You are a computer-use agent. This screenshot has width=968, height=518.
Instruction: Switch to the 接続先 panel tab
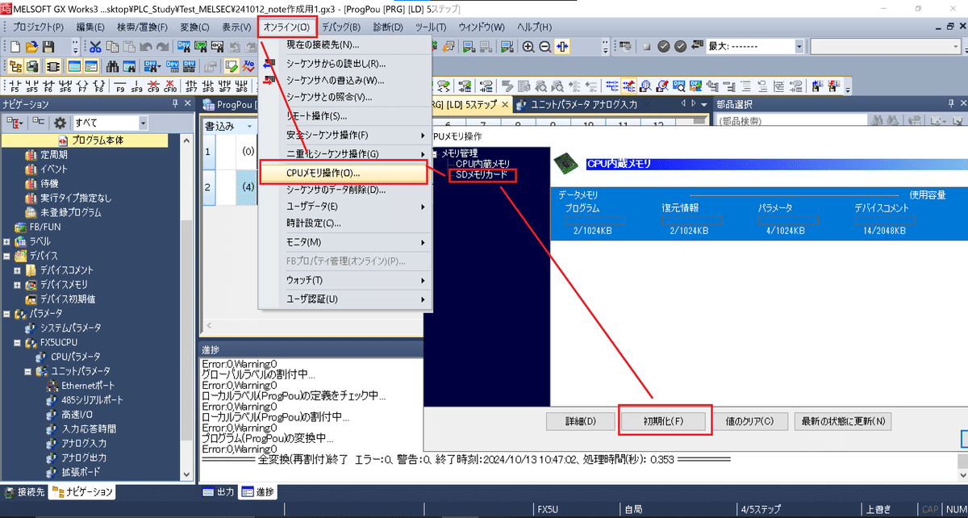point(24,491)
